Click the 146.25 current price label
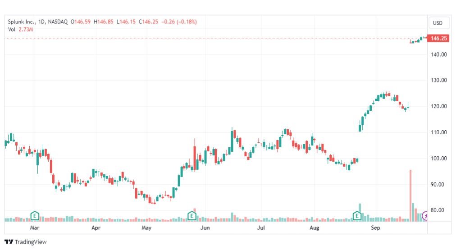456x250 pixels. [438, 38]
